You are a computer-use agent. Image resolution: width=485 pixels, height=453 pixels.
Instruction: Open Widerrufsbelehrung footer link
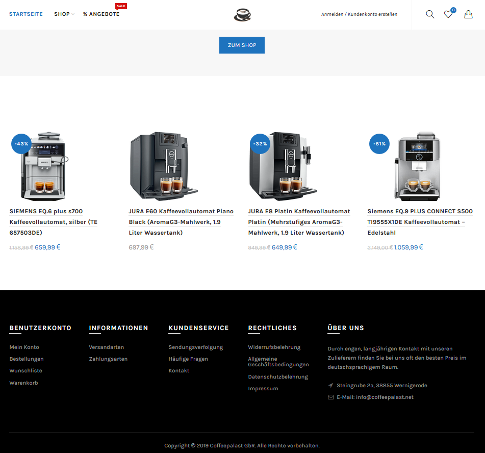click(274, 347)
